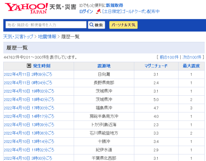Screen dimensions: 206x161
Task: Open 2022年4月10日 14時17分ごろ earthquake entry
Action: tap(29, 117)
